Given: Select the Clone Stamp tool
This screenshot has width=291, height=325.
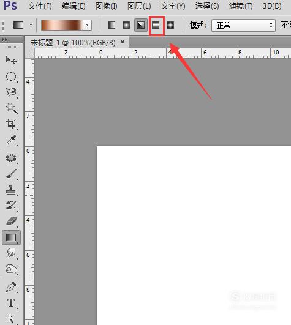Looking at the screenshot, I should [11, 190].
